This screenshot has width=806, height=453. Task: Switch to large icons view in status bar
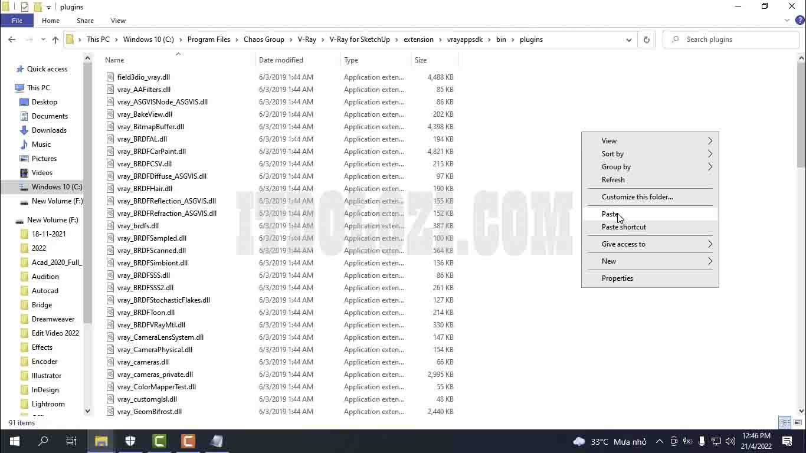797,423
